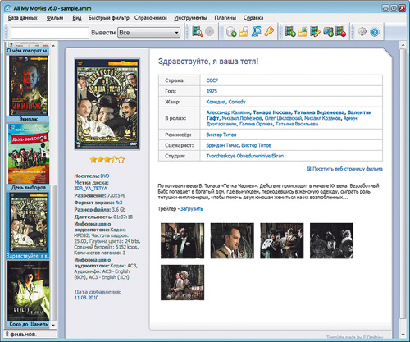
Task: Open the 'Инструменты' menu
Action: pyautogui.click(x=191, y=18)
